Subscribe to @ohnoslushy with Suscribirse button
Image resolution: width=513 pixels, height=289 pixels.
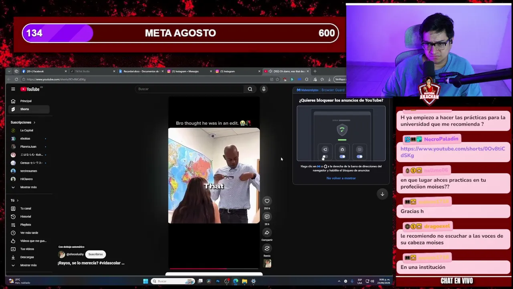(x=95, y=254)
